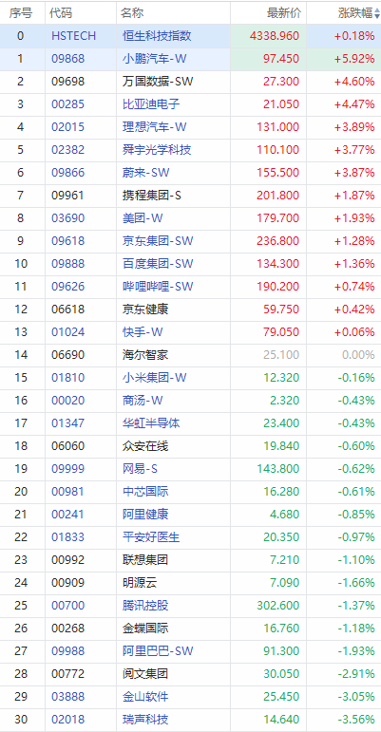Click 理想汽车-W latest price 131.000
This screenshot has width=381, height=732.
[x=277, y=127]
